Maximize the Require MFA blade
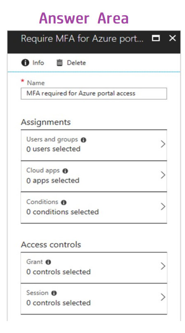This screenshot has height=333, width=185. coord(156,38)
